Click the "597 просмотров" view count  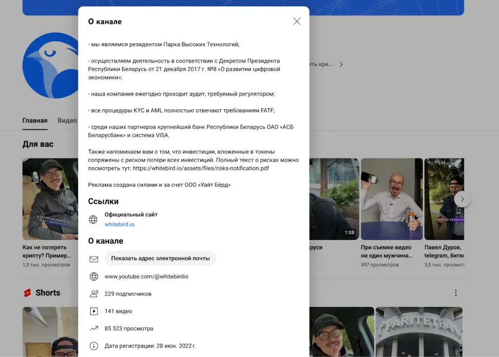tap(380, 265)
